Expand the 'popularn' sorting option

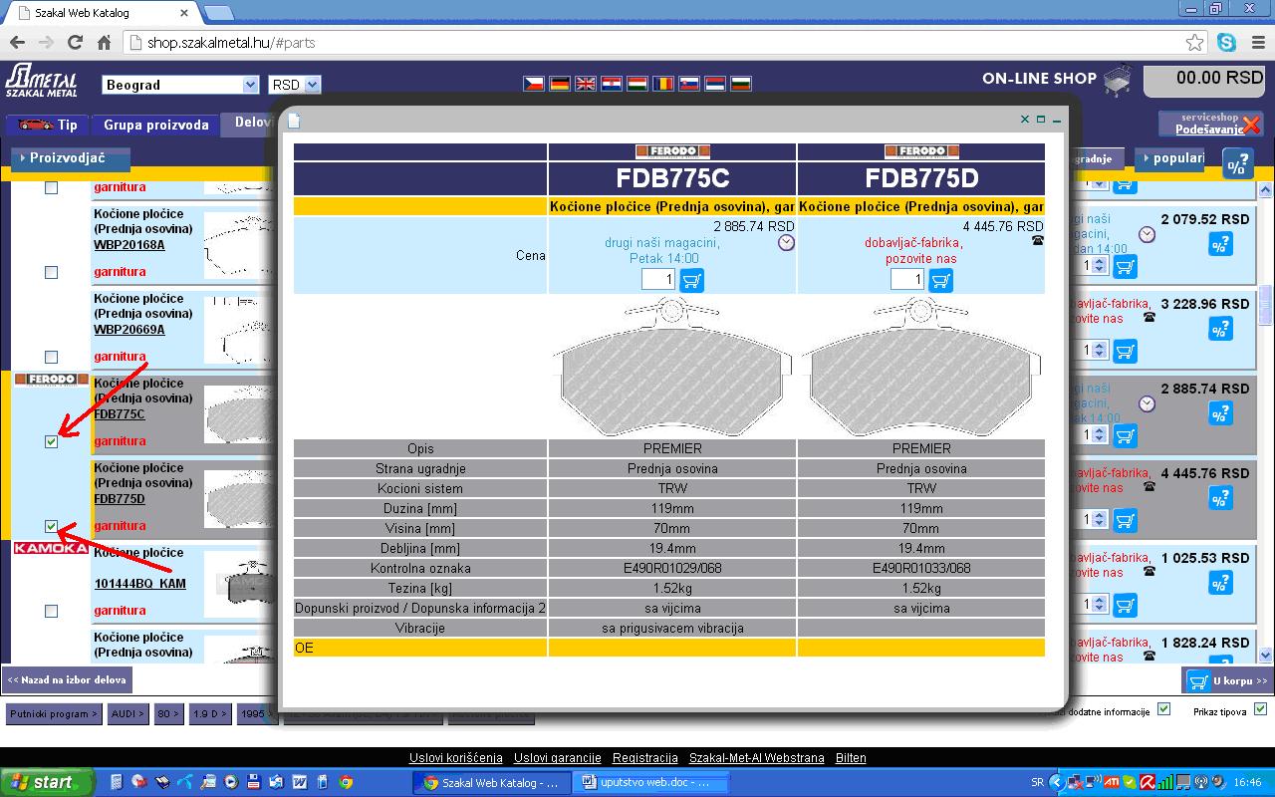pos(1170,157)
